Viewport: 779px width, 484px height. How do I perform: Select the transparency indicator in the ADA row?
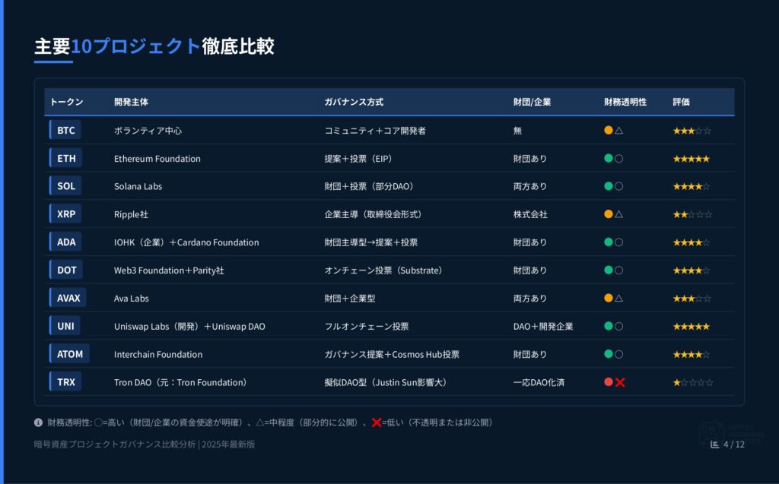(614, 242)
